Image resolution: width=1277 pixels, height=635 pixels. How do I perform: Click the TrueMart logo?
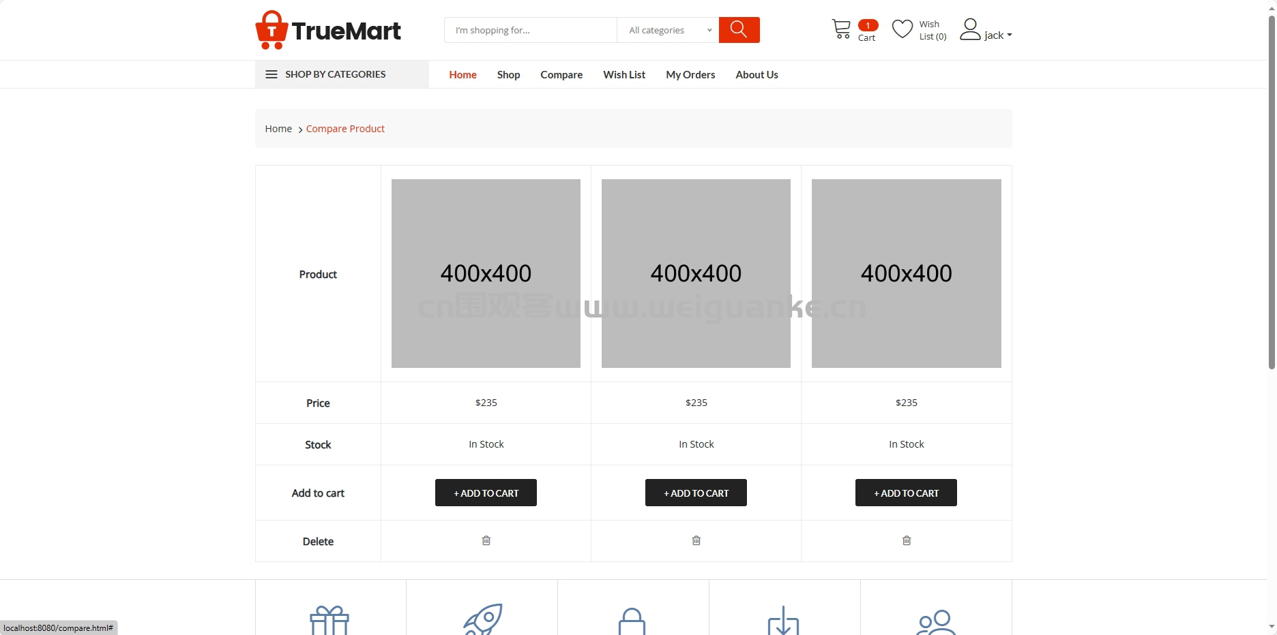pyautogui.click(x=328, y=30)
